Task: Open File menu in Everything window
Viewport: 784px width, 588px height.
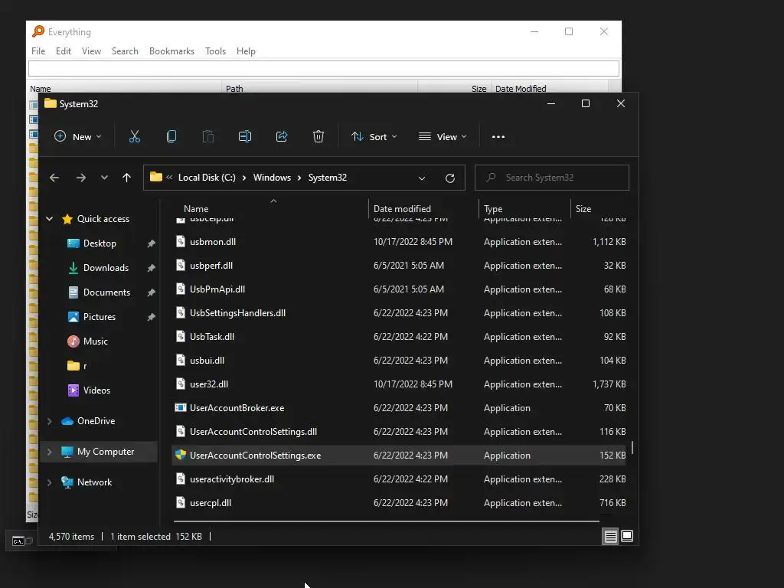Action: (x=38, y=51)
